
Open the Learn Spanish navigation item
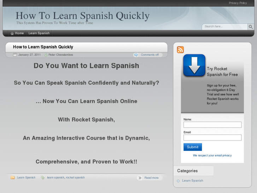pos(39,33)
